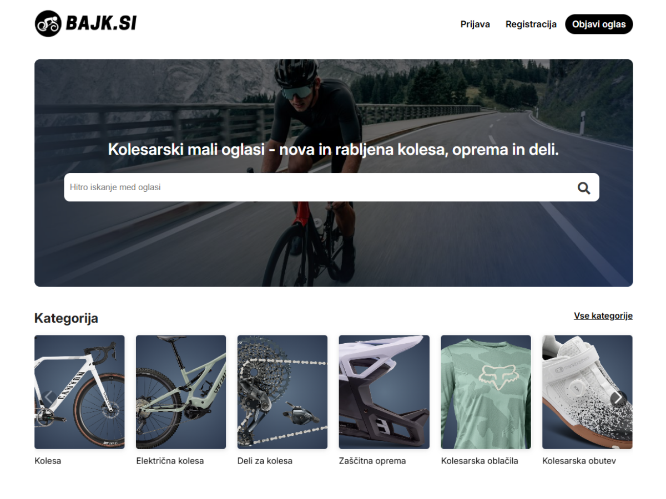The height and width of the screenshot is (499, 666).
Task: Open the Kolesa category thumbnail
Action: point(79,392)
